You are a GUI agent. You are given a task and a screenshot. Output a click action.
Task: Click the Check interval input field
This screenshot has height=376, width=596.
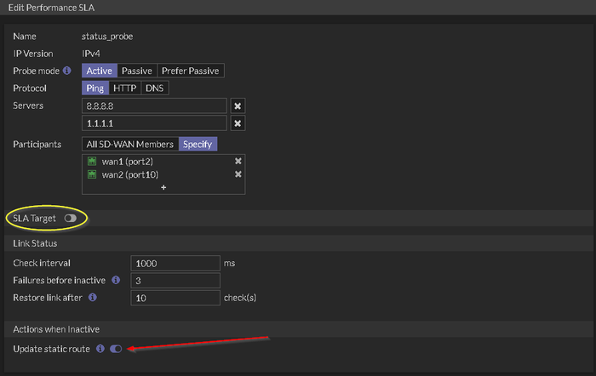pos(175,263)
